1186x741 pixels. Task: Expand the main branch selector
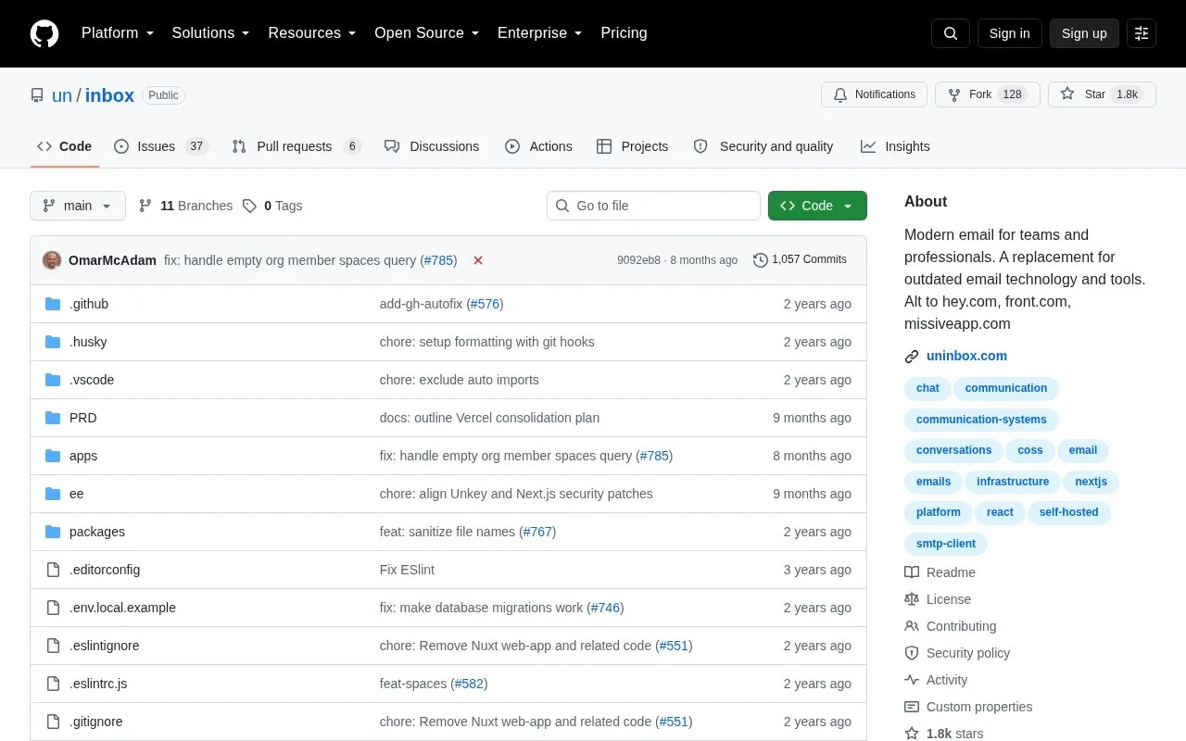[x=78, y=206]
